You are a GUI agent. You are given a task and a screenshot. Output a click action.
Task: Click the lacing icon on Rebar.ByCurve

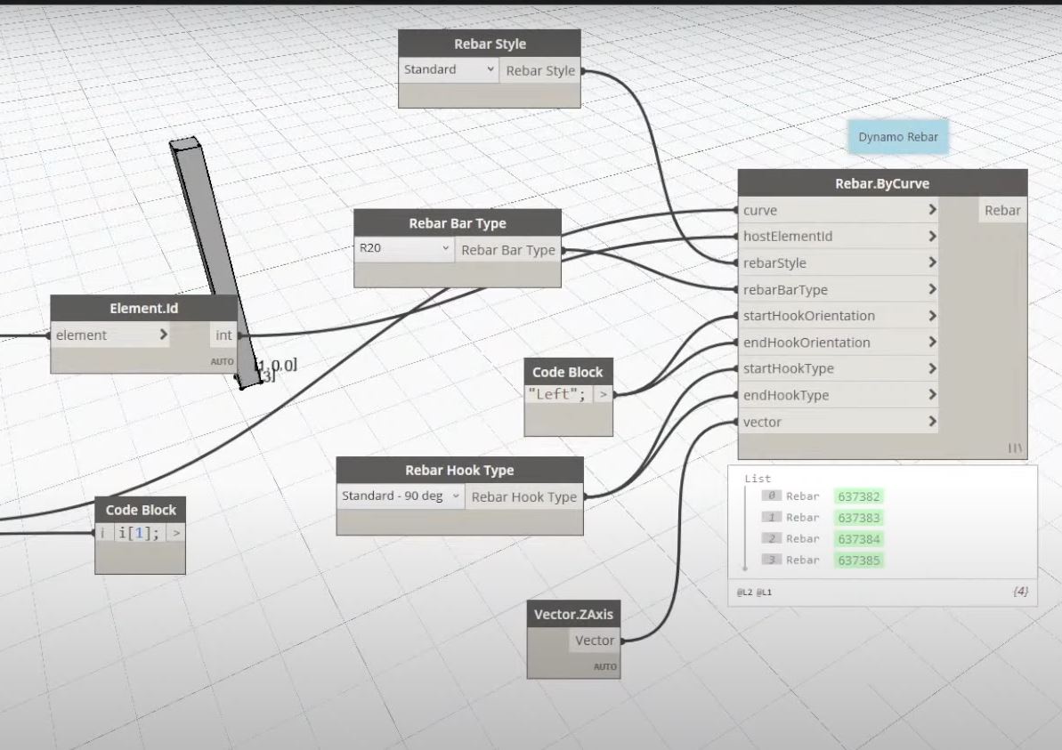(1015, 448)
